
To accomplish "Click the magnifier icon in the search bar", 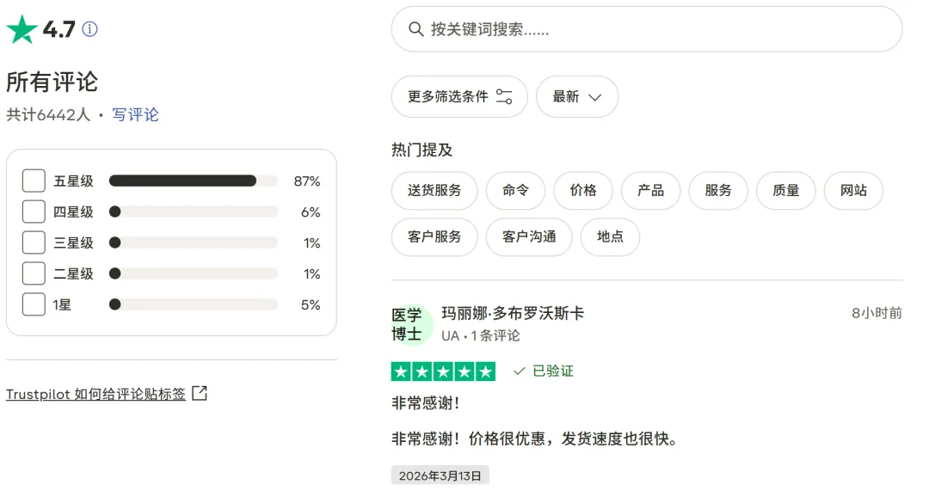I will tap(416, 29).
